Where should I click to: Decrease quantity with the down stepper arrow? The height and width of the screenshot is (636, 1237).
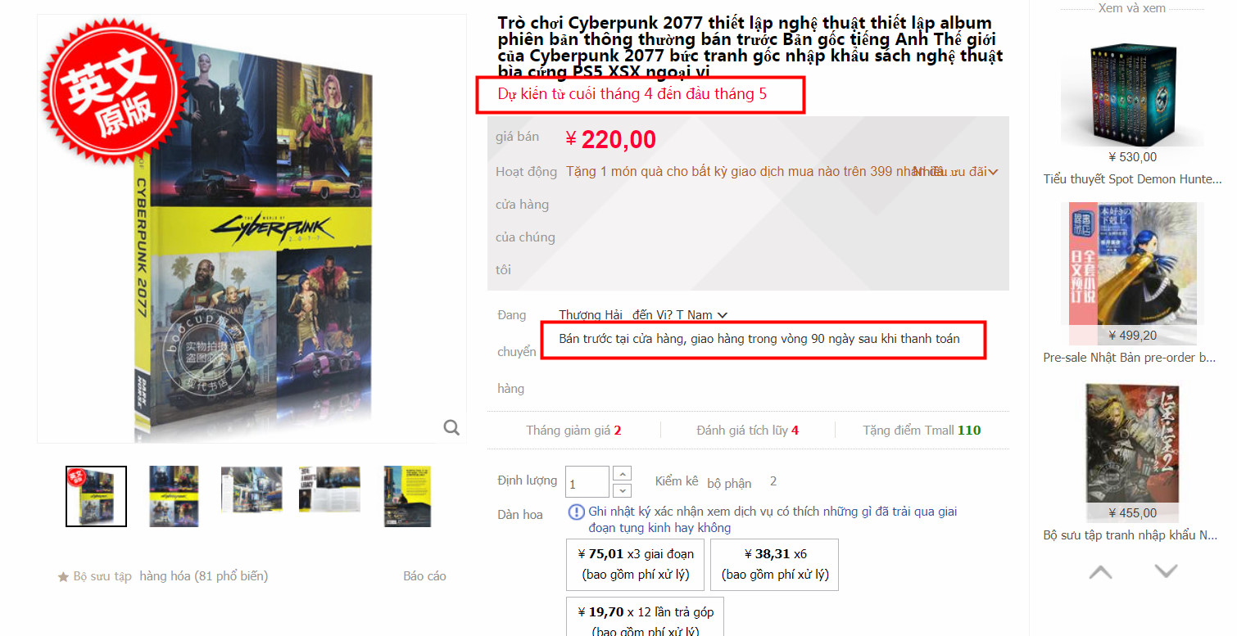(622, 490)
